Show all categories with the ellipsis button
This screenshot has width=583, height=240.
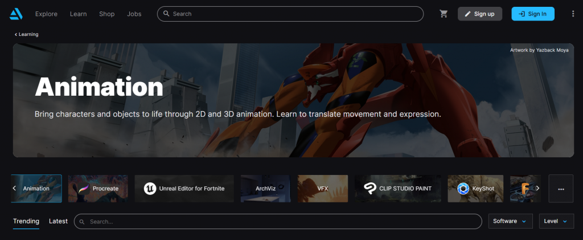pyautogui.click(x=561, y=189)
